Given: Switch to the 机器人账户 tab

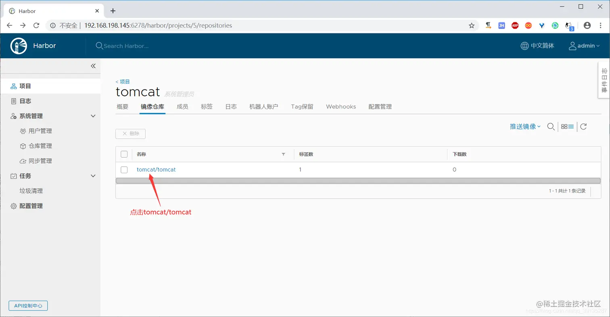Looking at the screenshot, I should tap(264, 107).
